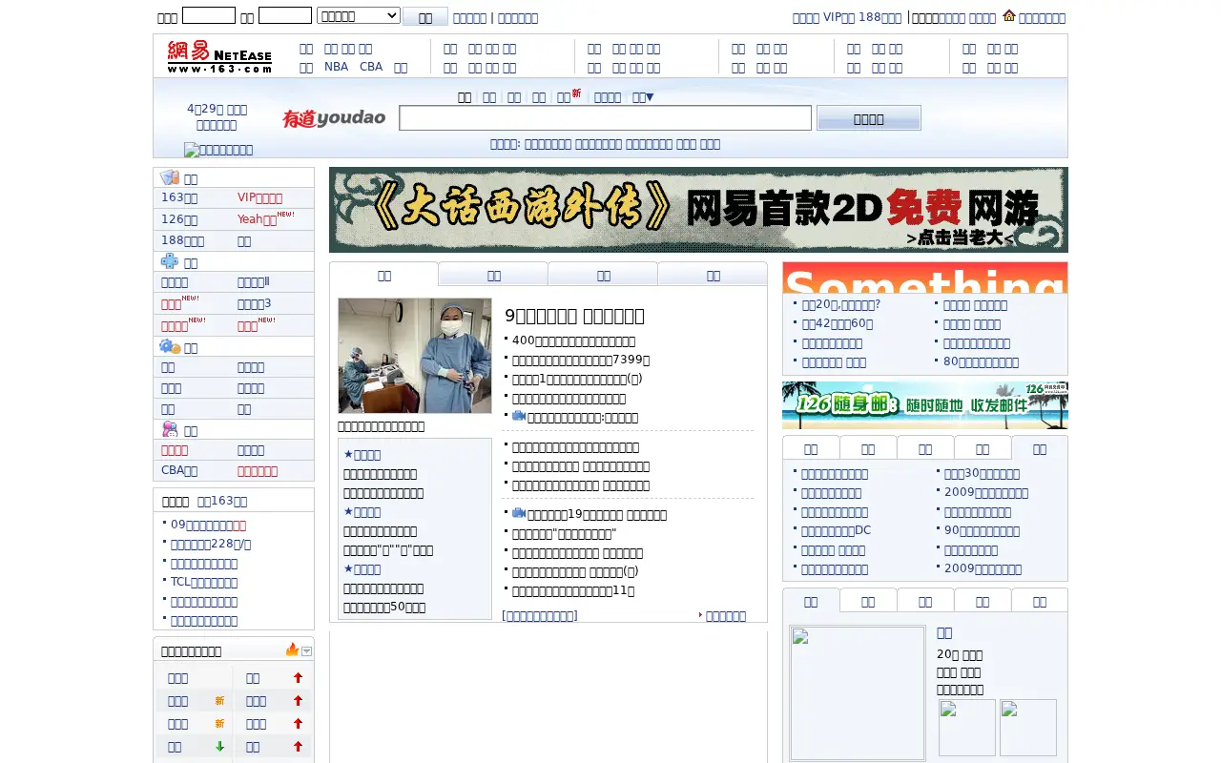Open the small dropdown toggle beside the flame icon
Screen dimensions: 1221x763
coord(307,651)
